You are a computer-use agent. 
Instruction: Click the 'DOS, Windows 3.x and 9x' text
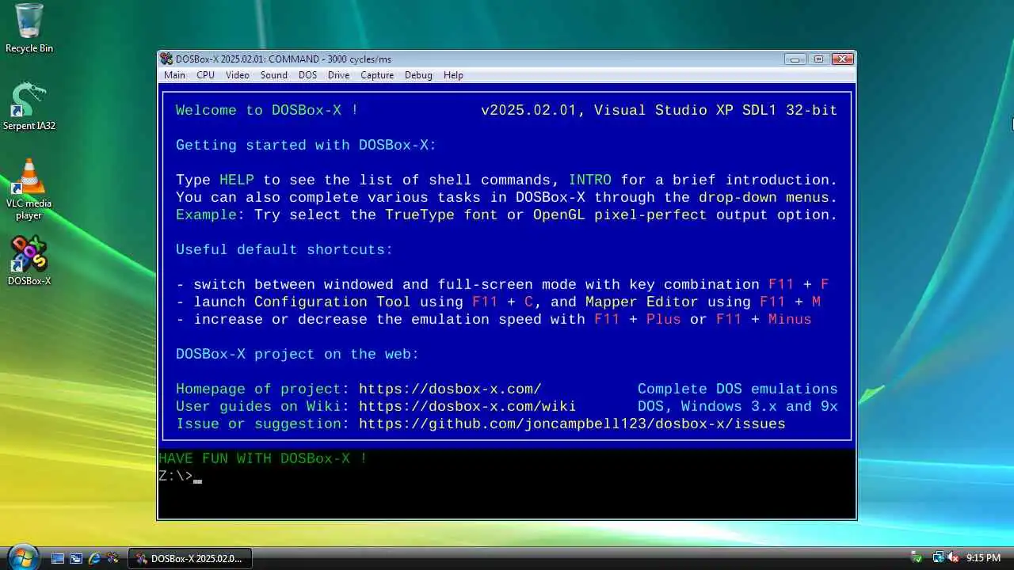738,406
